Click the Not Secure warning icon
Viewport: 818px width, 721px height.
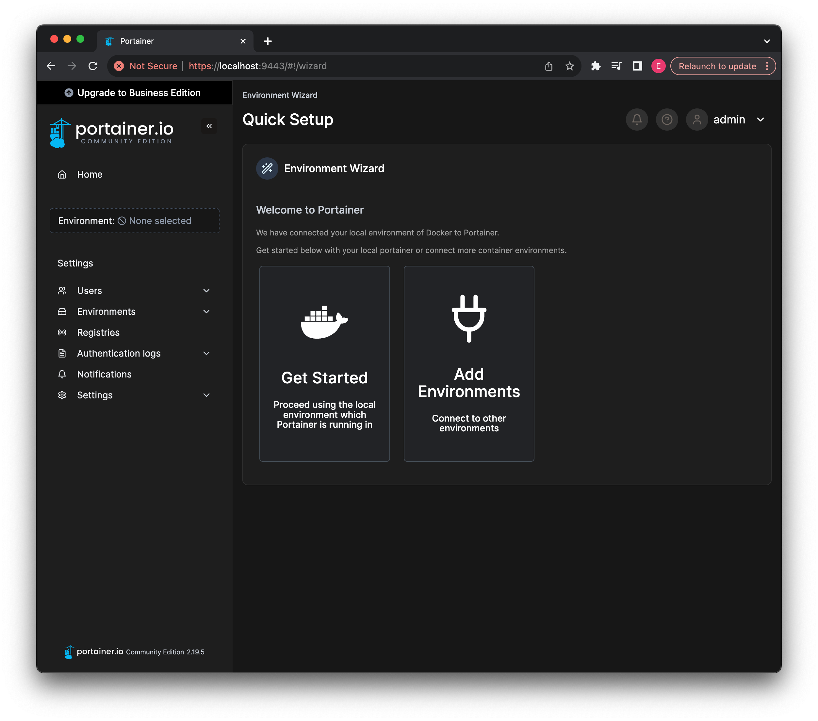pyautogui.click(x=119, y=66)
